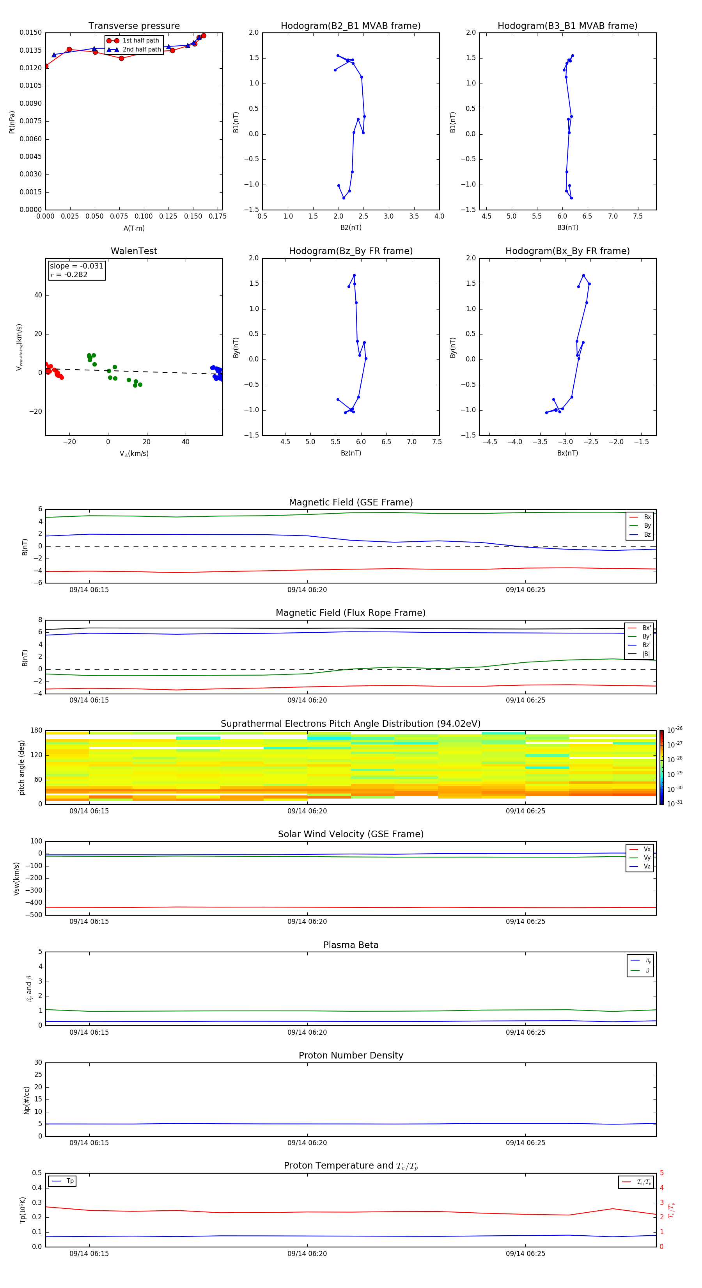Click 'Magnetic Field (Flux Rope Frame)' title
The height and width of the screenshot is (1288, 702).
(351, 613)
